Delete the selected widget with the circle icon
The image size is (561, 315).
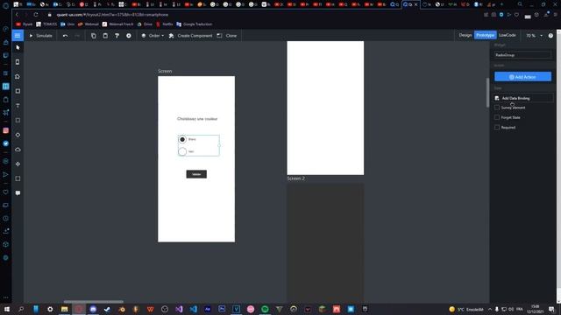tap(129, 36)
